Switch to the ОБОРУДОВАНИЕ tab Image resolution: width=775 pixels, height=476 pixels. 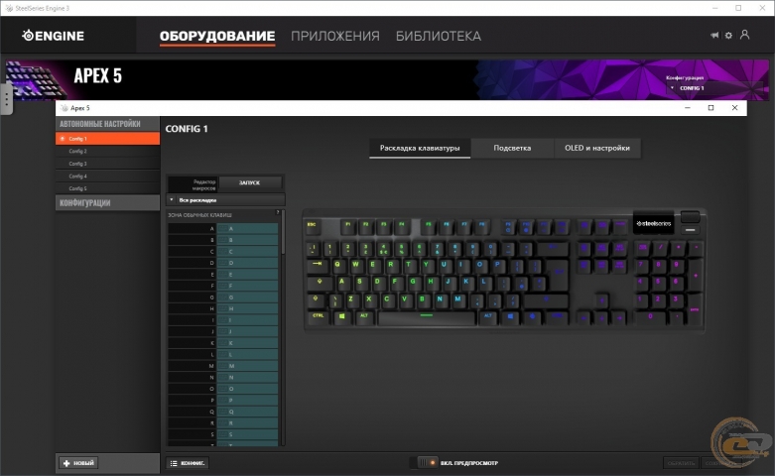[x=217, y=36]
